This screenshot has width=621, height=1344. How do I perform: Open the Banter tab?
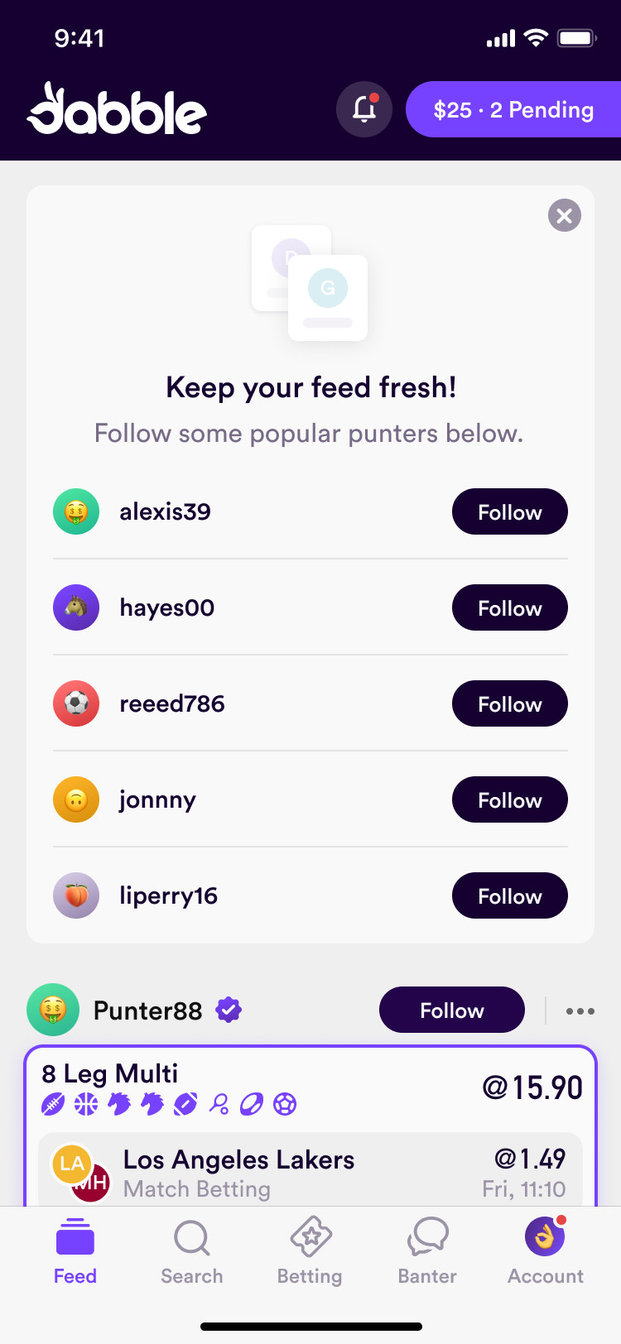coord(427,1252)
